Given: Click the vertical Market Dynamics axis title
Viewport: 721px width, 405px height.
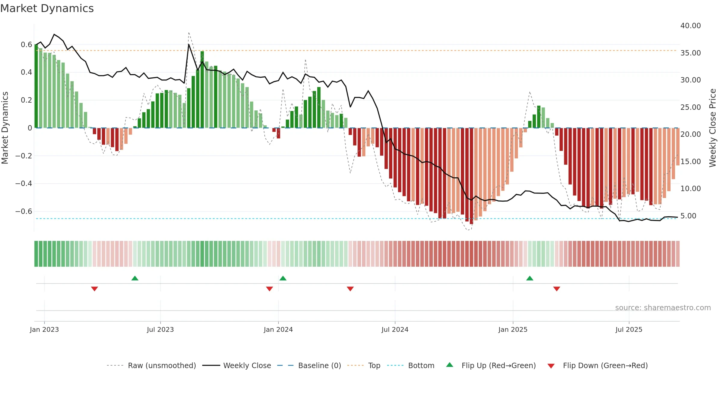Looking at the screenshot, I should [x=5, y=128].
